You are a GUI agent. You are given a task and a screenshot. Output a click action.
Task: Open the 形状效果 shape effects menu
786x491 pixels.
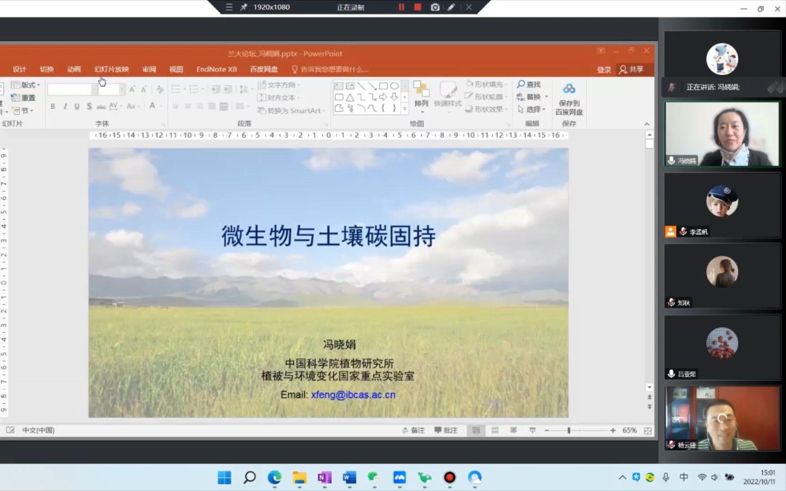tap(486, 109)
